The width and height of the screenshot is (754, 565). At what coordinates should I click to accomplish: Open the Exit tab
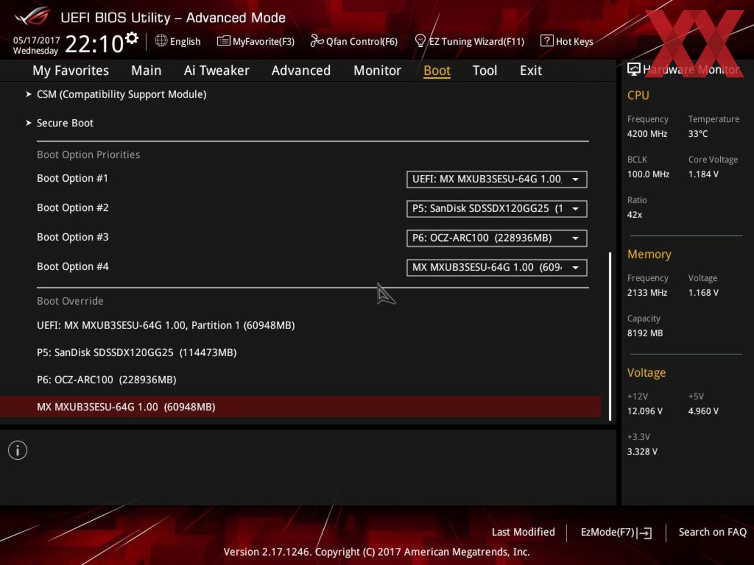pos(531,70)
